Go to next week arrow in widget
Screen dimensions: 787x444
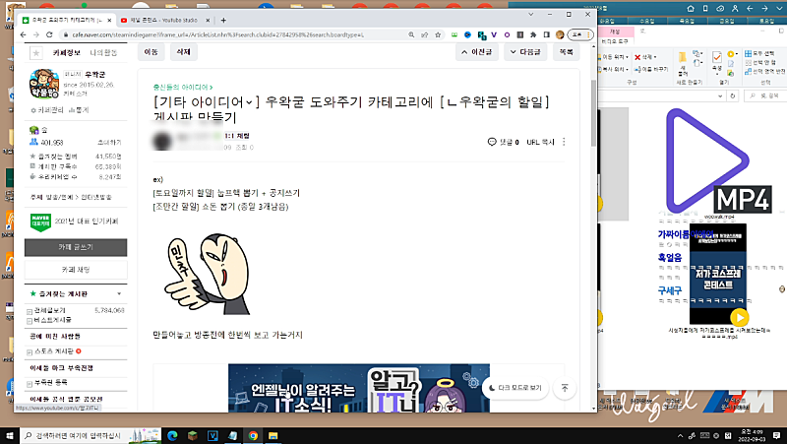pyautogui.click(x=764, y=9)
